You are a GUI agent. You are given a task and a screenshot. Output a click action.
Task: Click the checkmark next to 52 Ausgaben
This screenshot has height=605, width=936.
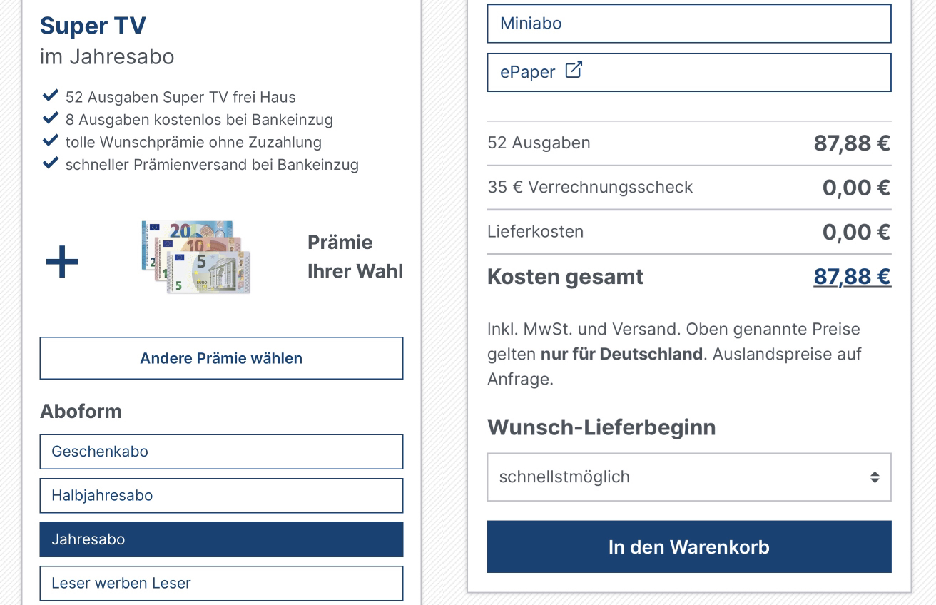coord(50,96)
